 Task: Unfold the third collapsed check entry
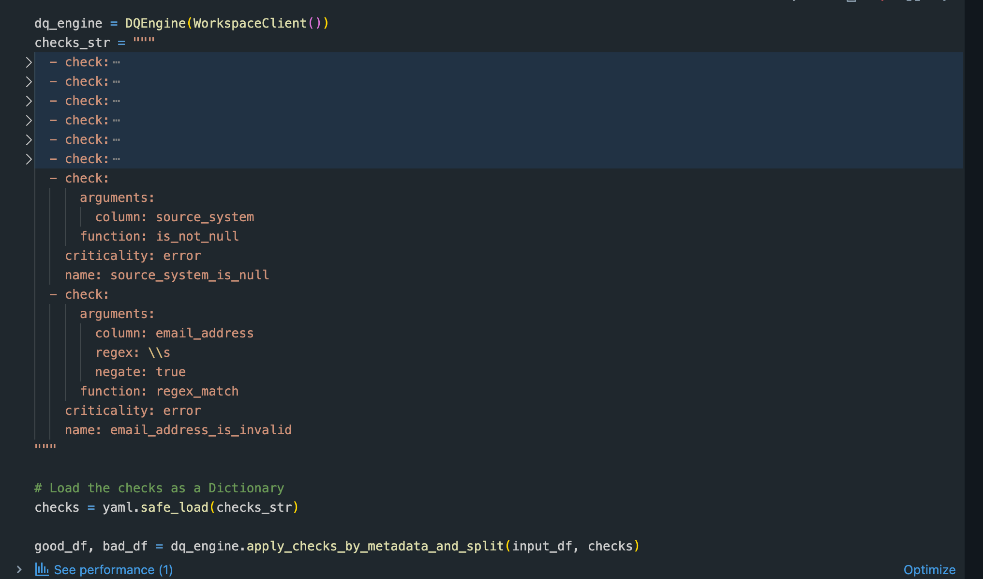pyautogui.click(x=29, y=101)
